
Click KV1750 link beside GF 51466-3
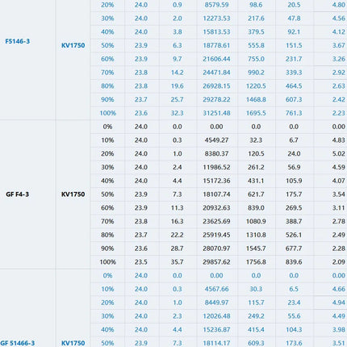point(73,343)
